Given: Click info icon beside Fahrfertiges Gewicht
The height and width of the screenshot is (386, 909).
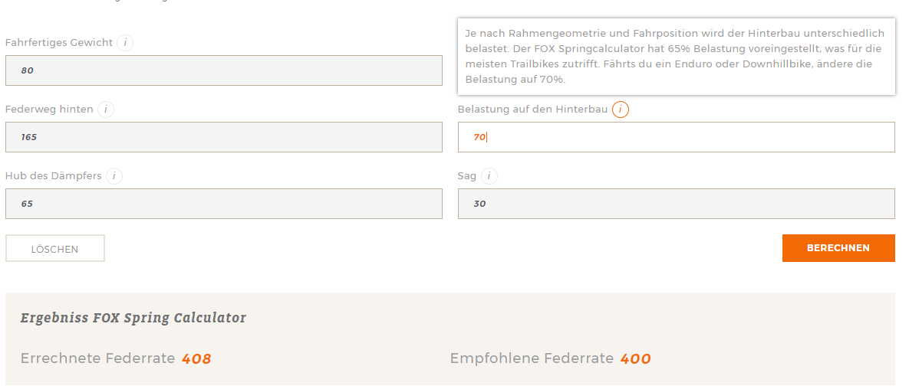Looking at the screenshot, I should (x=125, y=43).
